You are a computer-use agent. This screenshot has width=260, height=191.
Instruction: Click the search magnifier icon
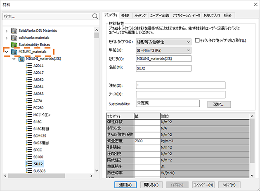95,17
